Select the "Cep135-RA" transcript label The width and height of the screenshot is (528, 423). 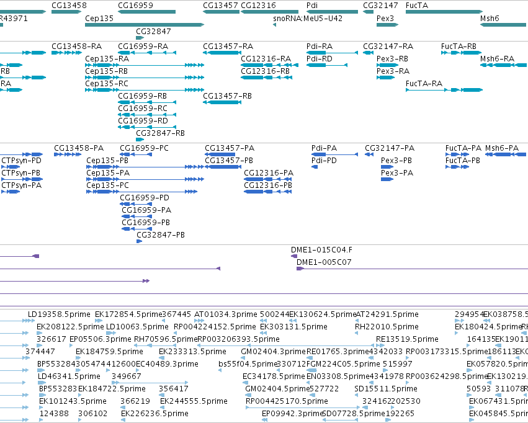(x=107, y=59)
